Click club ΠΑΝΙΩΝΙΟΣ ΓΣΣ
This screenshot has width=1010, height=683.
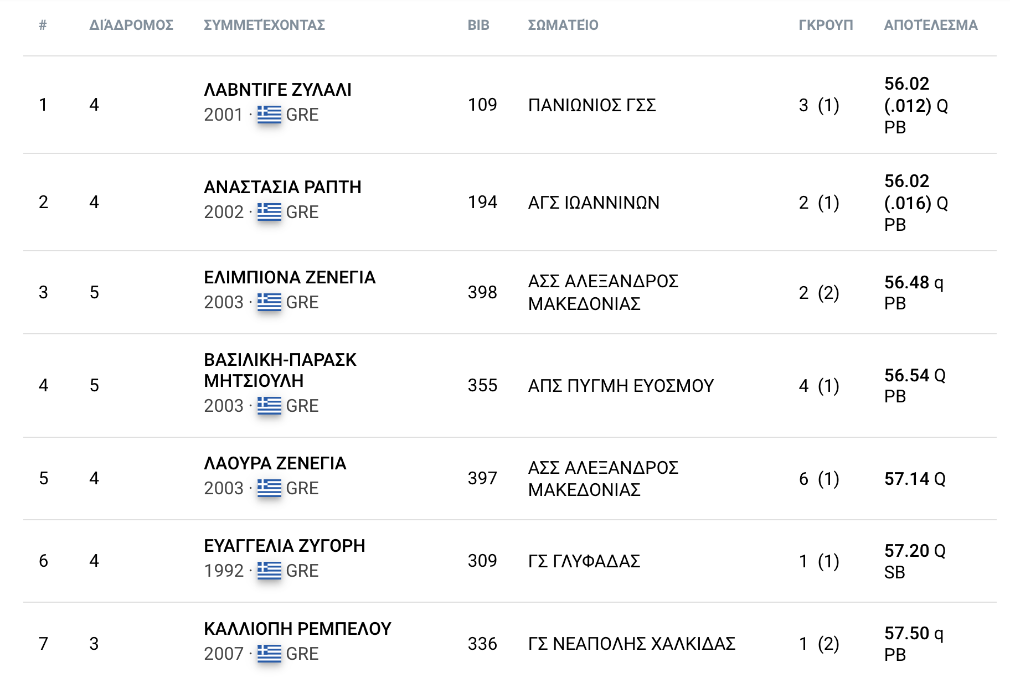pyautogui.click(x=591, y=105)
